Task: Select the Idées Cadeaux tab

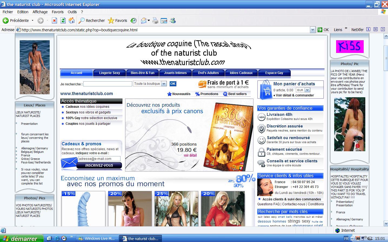Action: 241,73
